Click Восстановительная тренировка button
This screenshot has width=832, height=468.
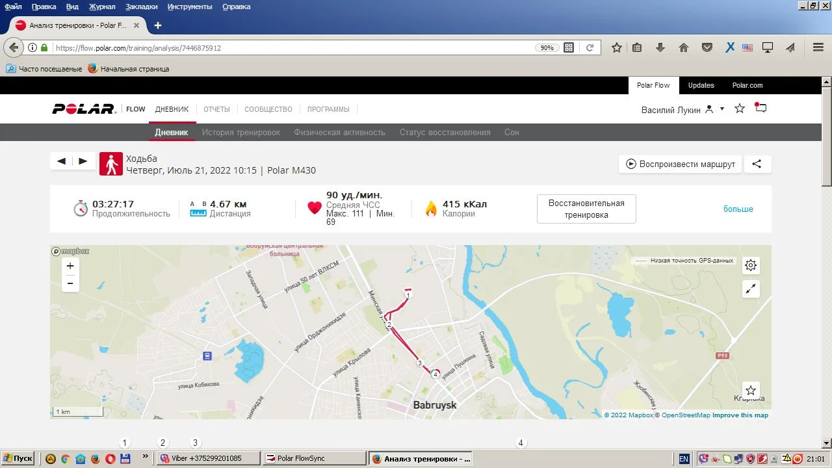point(586,209)
